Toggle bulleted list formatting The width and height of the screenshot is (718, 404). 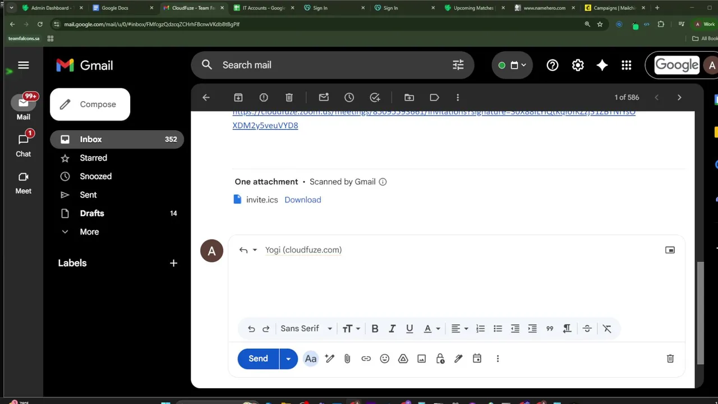pyautogui.click(x=498, y=329)
